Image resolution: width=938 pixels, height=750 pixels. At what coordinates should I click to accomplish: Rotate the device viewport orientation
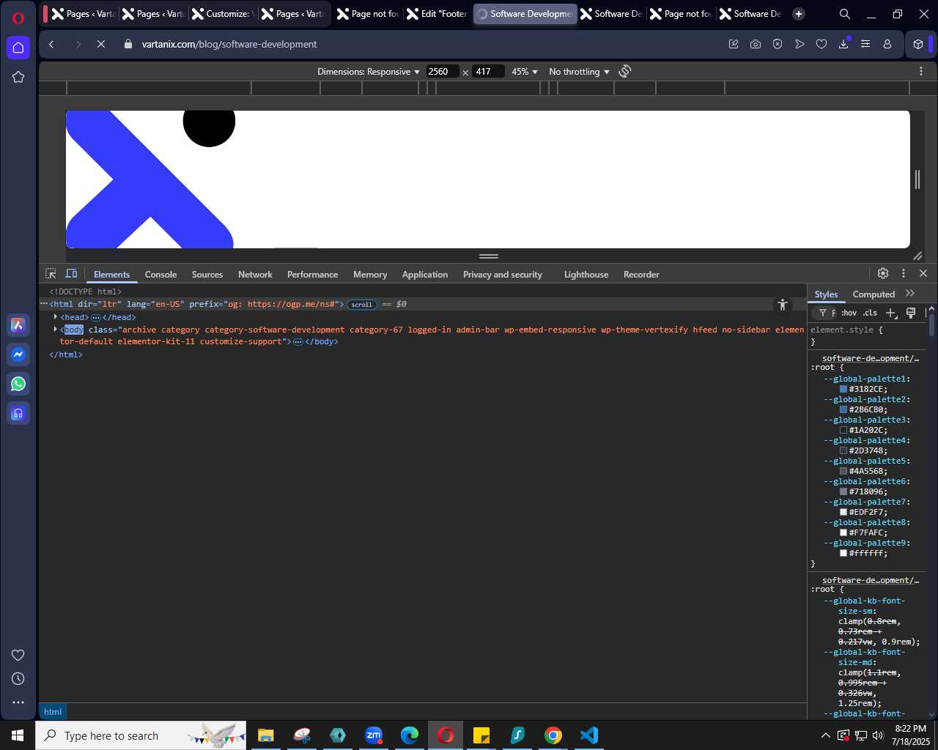click(625, 71)
